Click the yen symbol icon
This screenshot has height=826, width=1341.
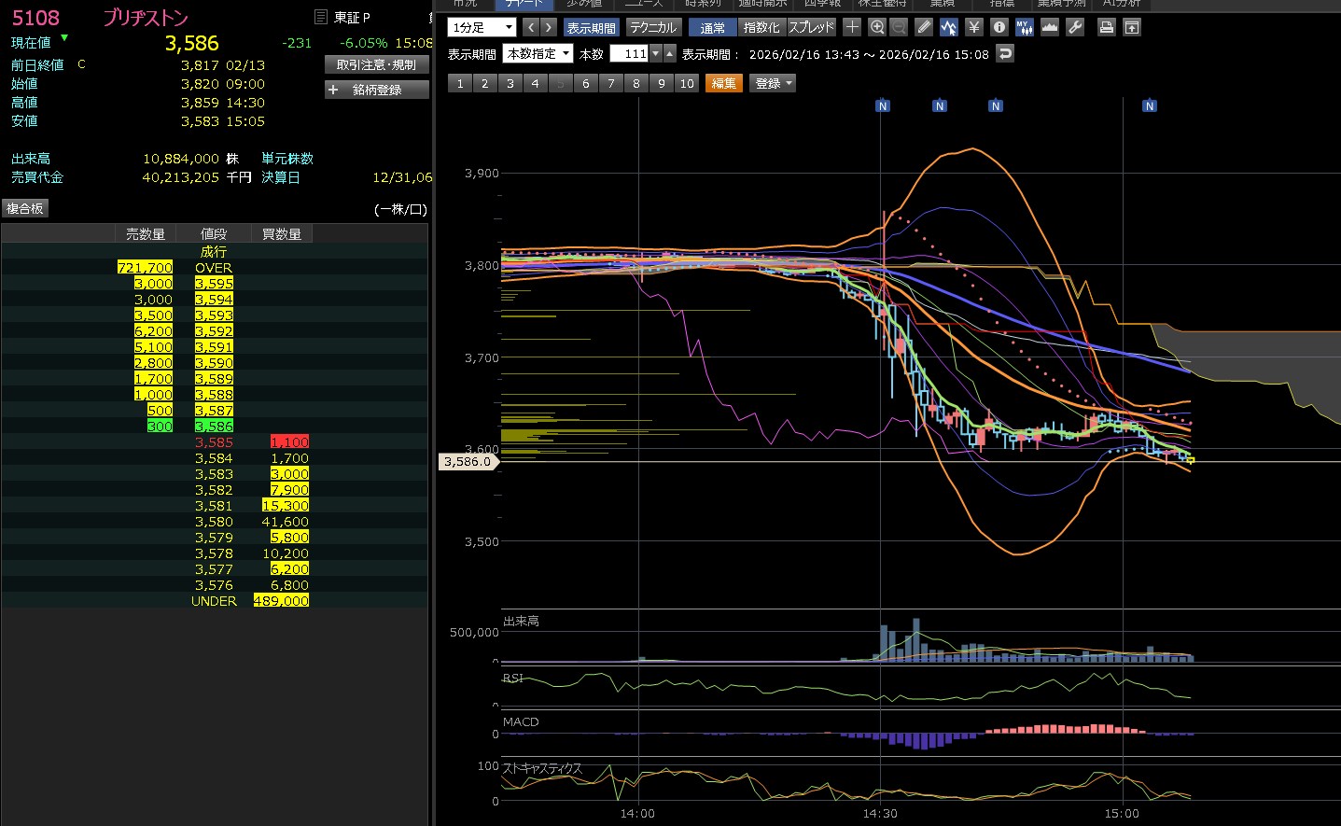[x=974, y=27]
